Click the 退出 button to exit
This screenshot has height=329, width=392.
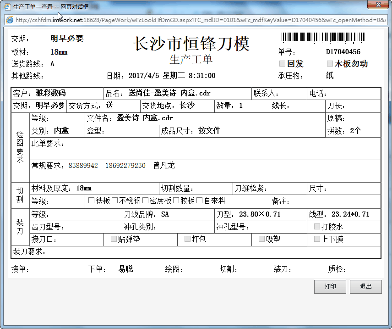click(x=366, y=286)
